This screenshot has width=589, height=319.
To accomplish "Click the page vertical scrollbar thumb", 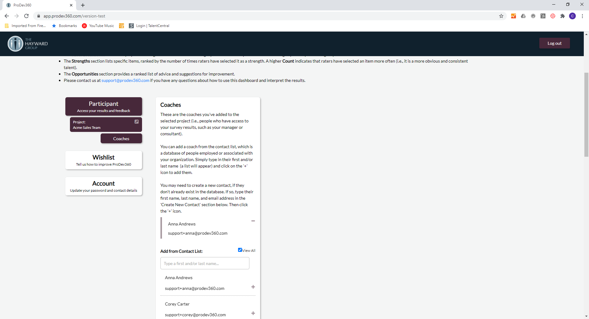I will click(x=586, y=115).
